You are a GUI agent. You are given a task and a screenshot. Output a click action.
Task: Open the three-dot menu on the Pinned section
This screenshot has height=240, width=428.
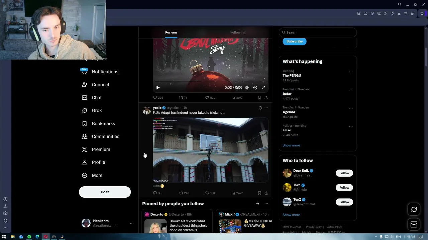[266, 204]
